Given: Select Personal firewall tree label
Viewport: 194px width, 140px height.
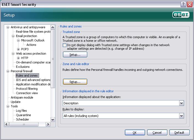Looking at the screenshot, I should point(21,71).
